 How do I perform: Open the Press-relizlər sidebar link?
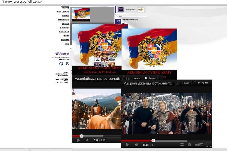pyautogui.click(x=64, y=32)
